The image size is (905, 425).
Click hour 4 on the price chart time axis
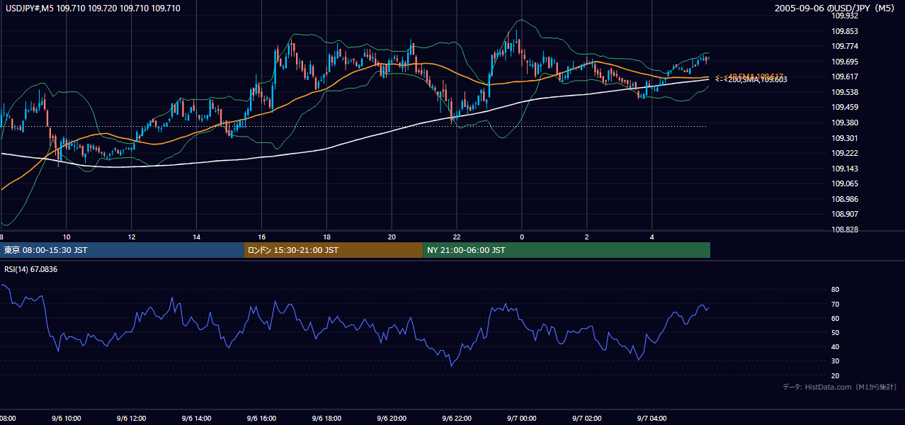(x=652, y=237)
